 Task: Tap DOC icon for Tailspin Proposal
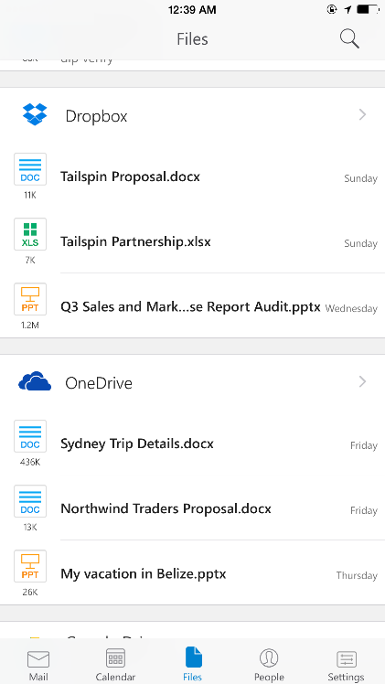(30, 169)
